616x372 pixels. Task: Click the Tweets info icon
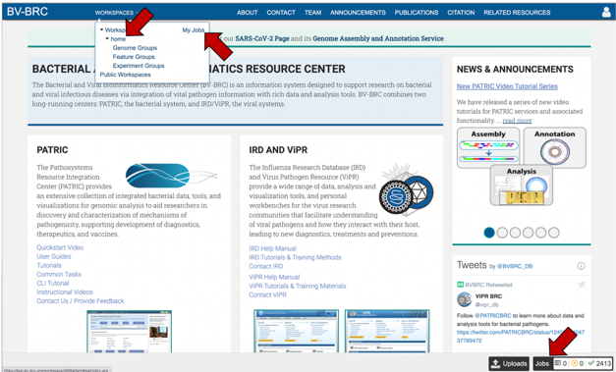pyautogui.click(x=581, y=266)
